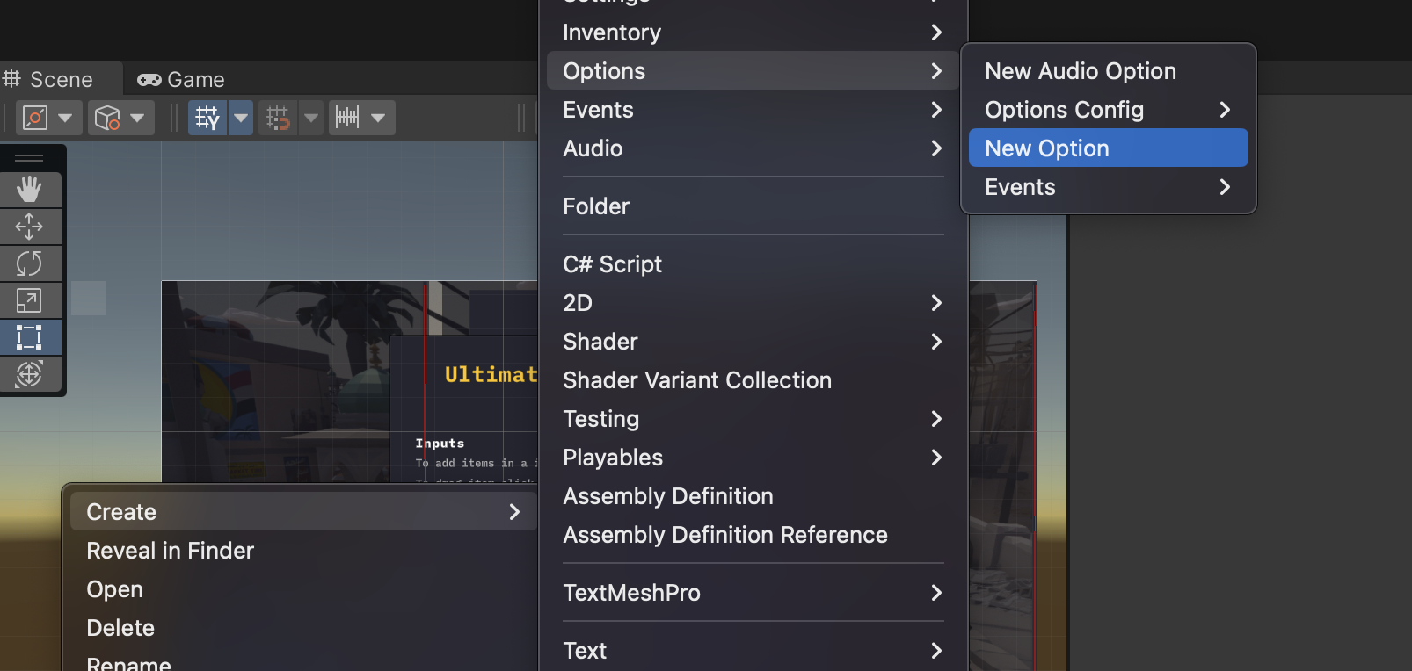Expand the Create submenu chevron
This screenshot has width=1412, height=671.
click(x=515, y=511)
